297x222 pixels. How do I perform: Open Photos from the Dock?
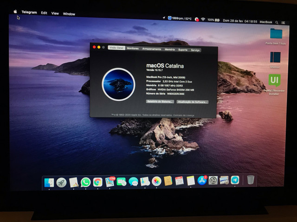156,181
